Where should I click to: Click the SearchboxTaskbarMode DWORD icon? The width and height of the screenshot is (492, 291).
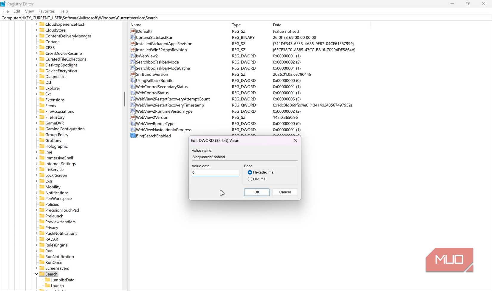(133, 62)
